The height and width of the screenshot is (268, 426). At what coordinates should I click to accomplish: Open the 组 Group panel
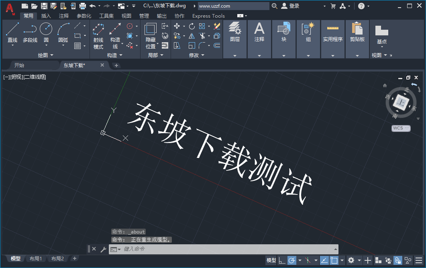coord(308,39)
